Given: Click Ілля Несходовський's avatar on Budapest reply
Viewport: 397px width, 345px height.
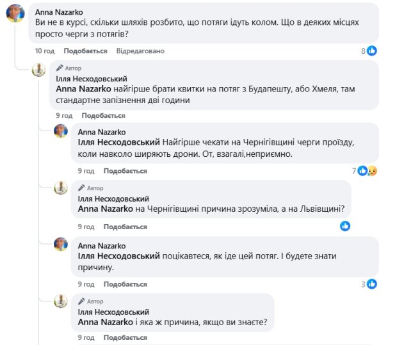Looking at the screenshot, I should coord(39,69).
